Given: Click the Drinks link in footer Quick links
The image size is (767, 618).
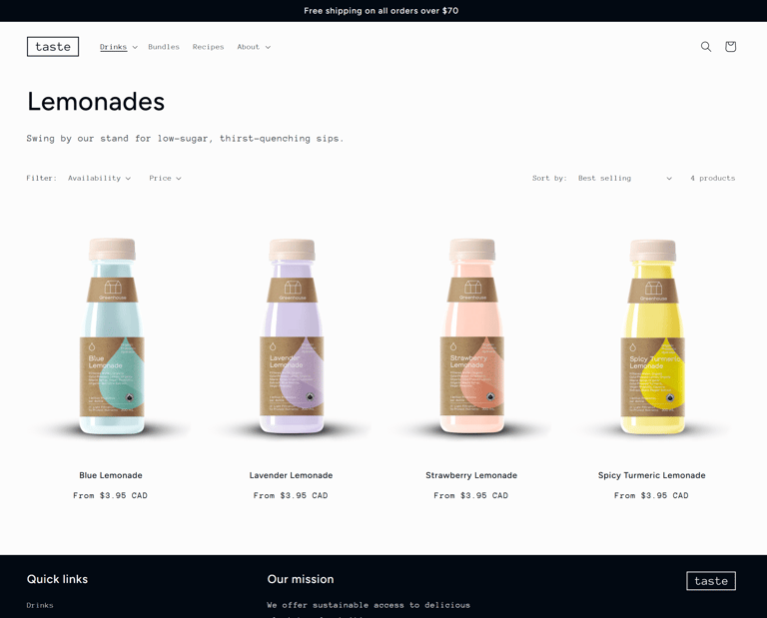Looking at the screenshot, I should (40, 605).
